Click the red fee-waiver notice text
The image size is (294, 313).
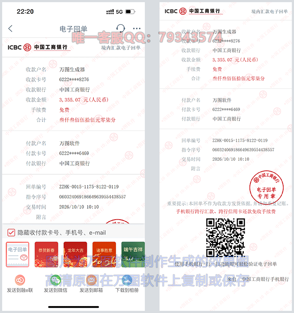[x=225, y=211]
